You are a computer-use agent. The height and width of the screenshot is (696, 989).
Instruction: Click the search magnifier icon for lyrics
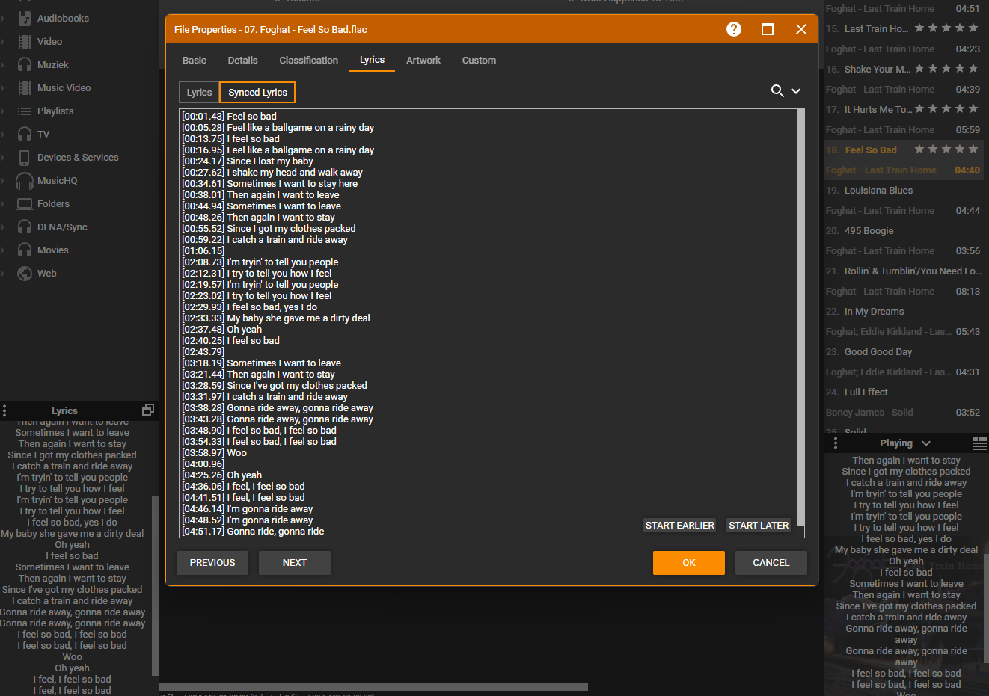tap(777, 90)
